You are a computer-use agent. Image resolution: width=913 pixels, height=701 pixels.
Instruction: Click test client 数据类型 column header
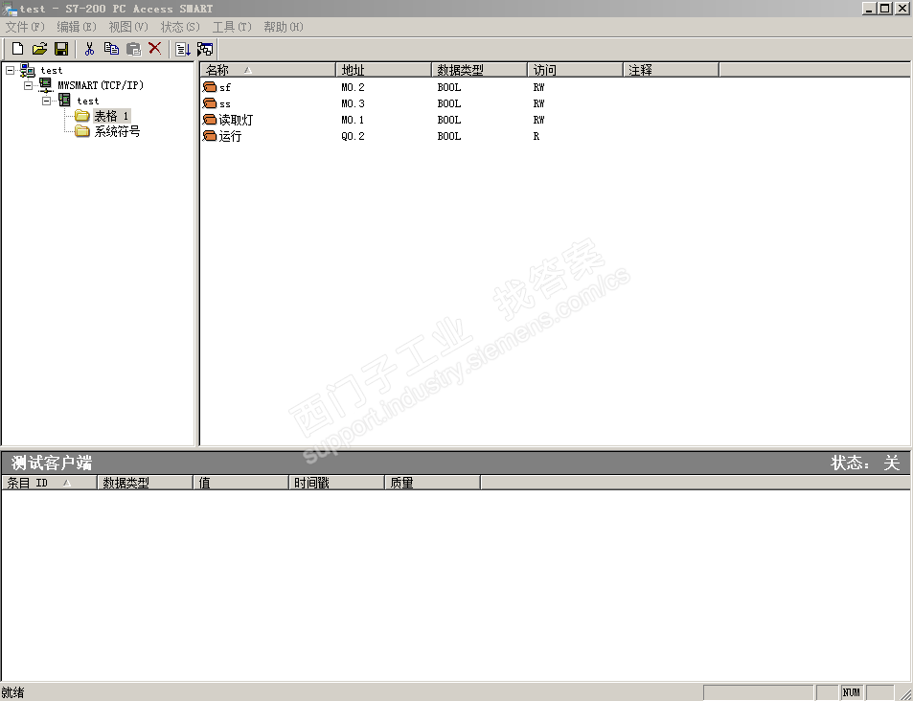click(145, 483)
